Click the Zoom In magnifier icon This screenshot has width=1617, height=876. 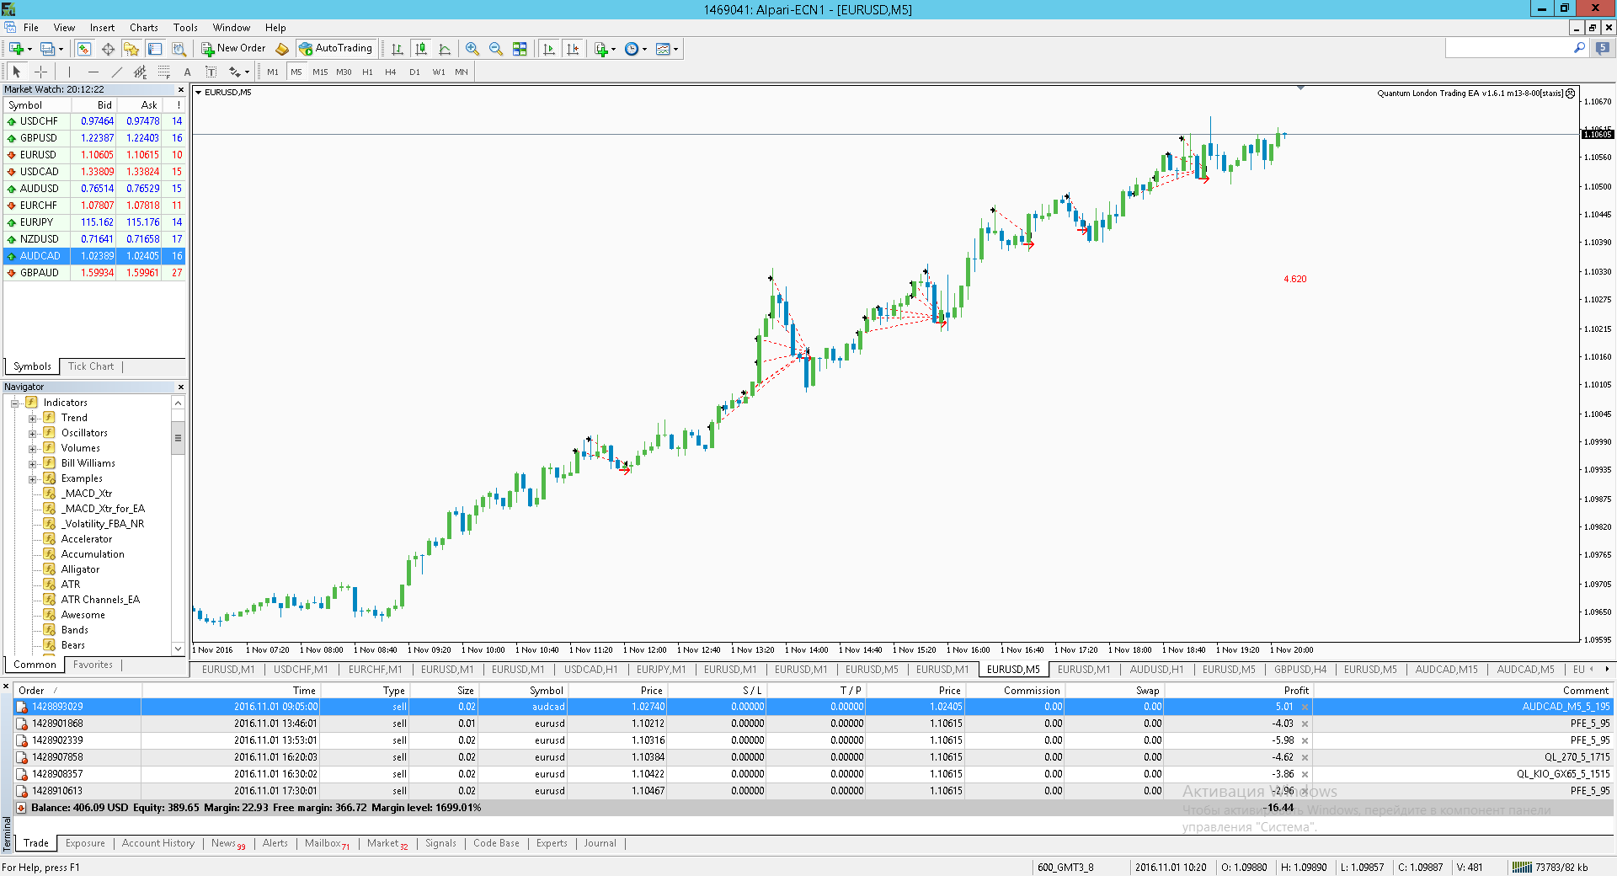pyautogui.click(x=472, y=49)
